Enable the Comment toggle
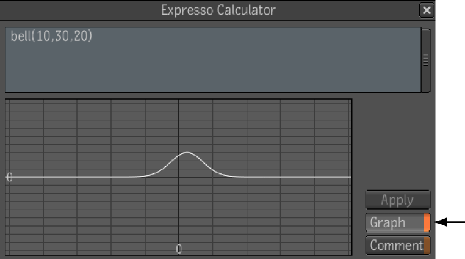 click(397, 245)
